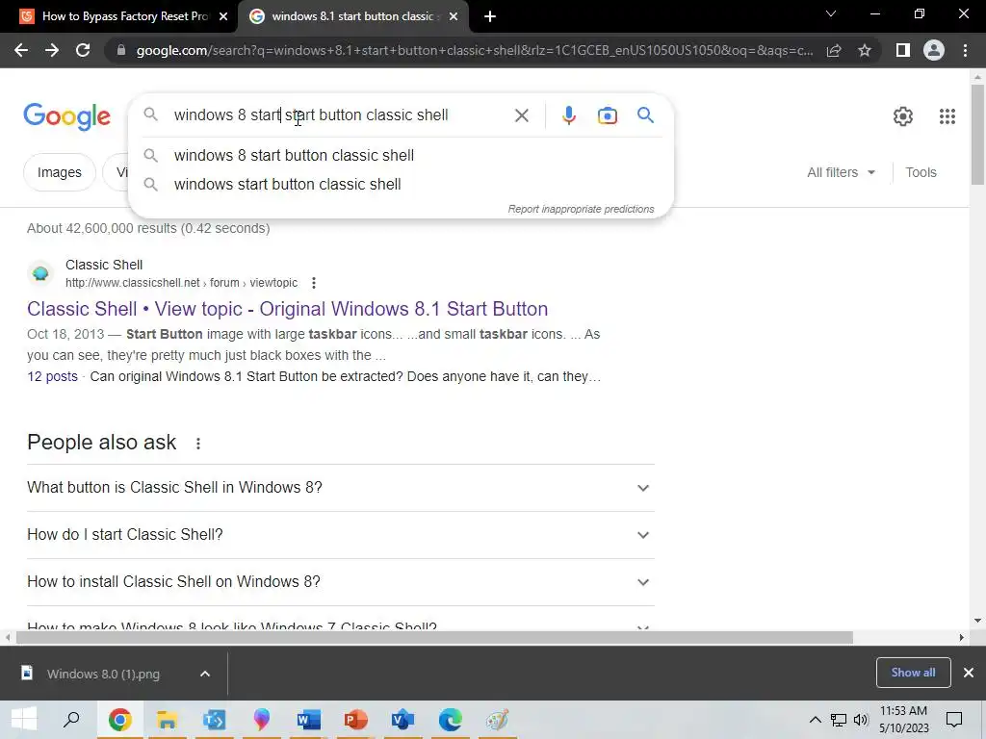
Task: Open 'People also ask' more options
Action: pos(198,444)
